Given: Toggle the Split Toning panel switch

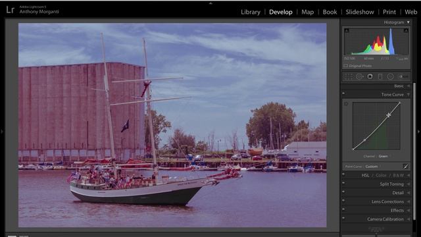Looking at the screenshot, I should point(343,183).
